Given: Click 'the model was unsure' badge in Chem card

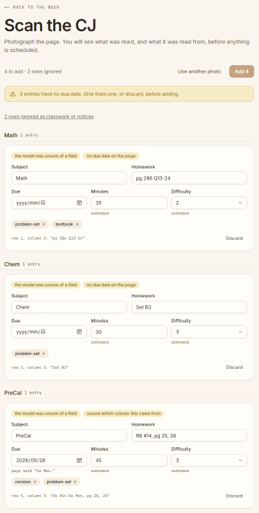Looking at the screenshot, I should point(46,285).
